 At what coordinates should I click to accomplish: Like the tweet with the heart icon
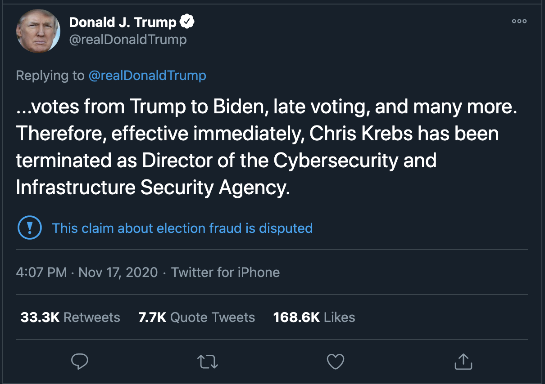[335, 361]
